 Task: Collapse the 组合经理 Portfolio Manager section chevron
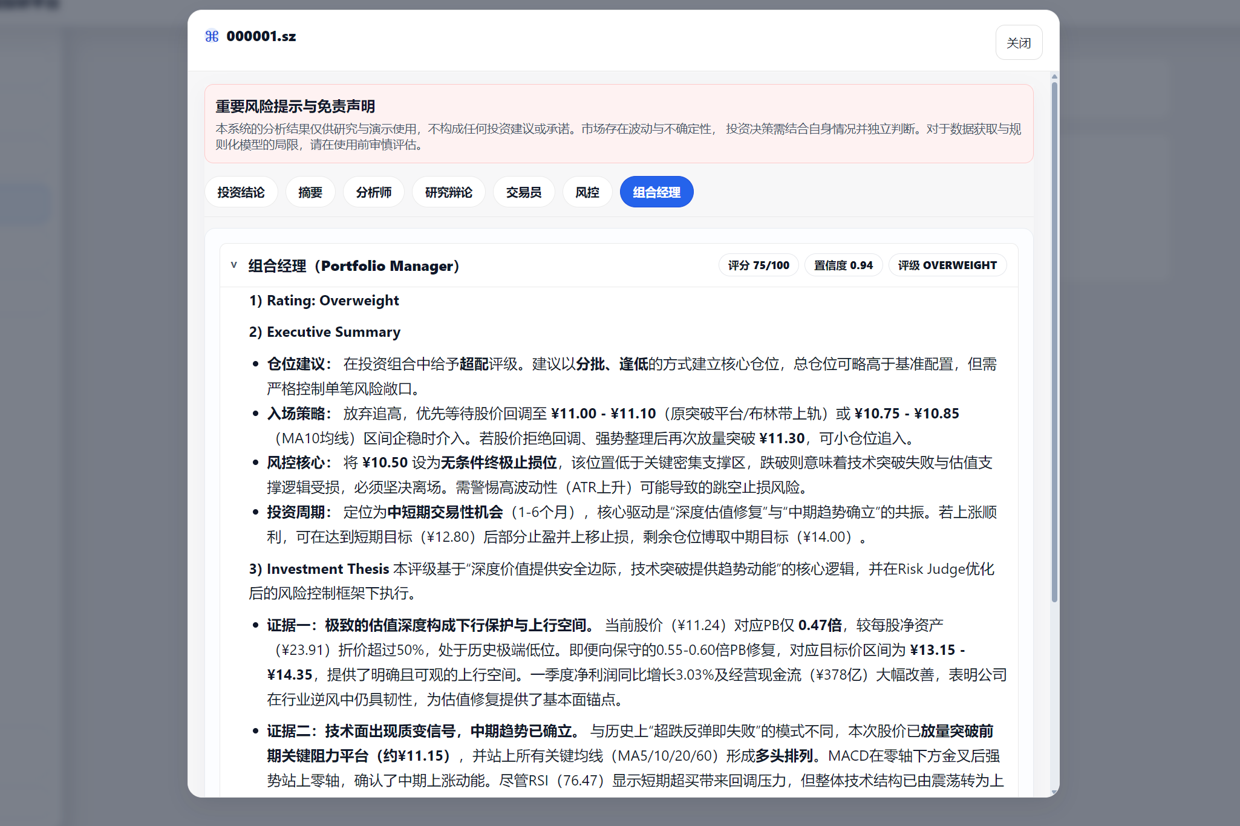[234, 265]
